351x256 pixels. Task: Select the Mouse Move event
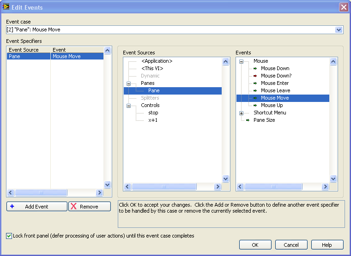click(283, 98)
